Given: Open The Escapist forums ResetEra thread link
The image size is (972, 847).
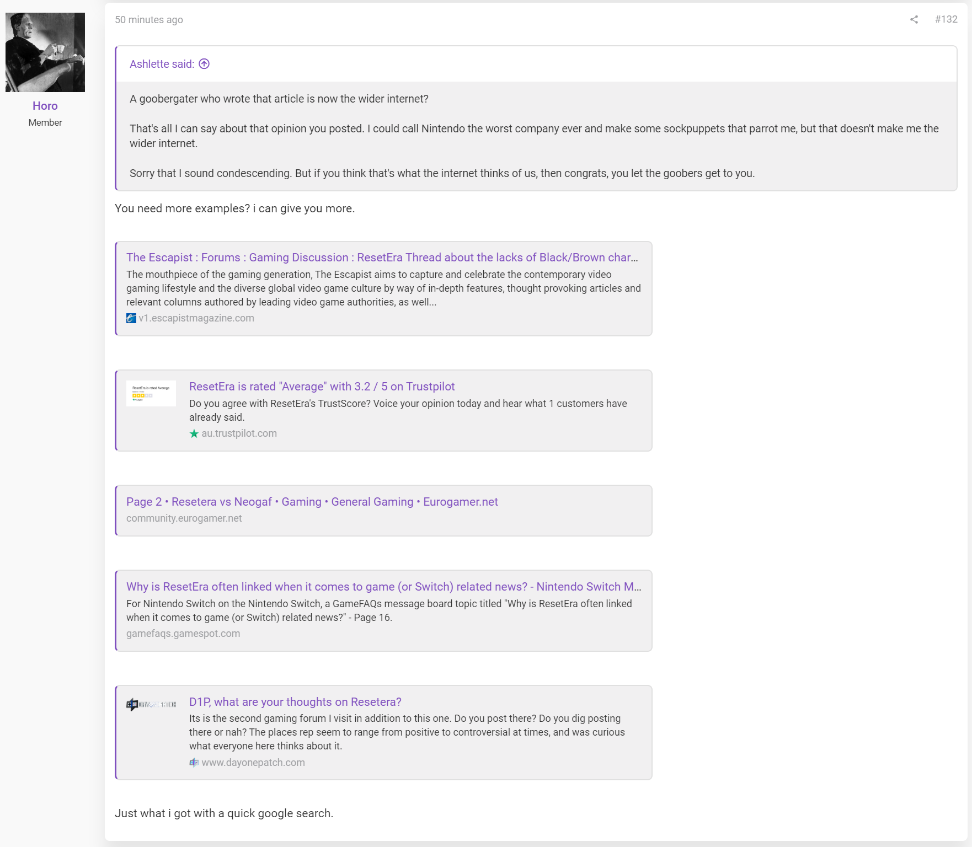Looking at the screenshot, I should 382,258.
